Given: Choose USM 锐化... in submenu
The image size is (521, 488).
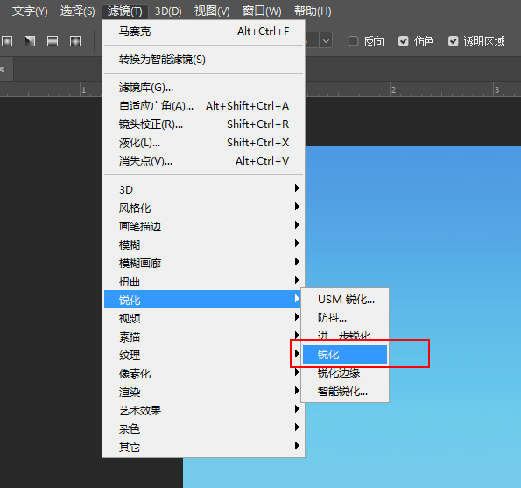Looking at the screenshot, I should point(345,300).
